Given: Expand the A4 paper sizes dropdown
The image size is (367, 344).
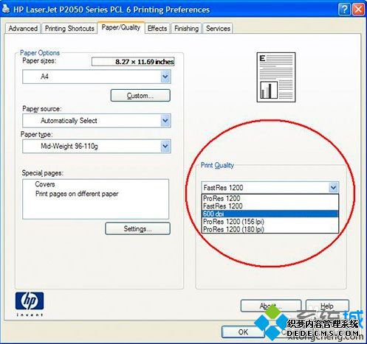Looking at the screenshot, I should (x=165, y=77).
